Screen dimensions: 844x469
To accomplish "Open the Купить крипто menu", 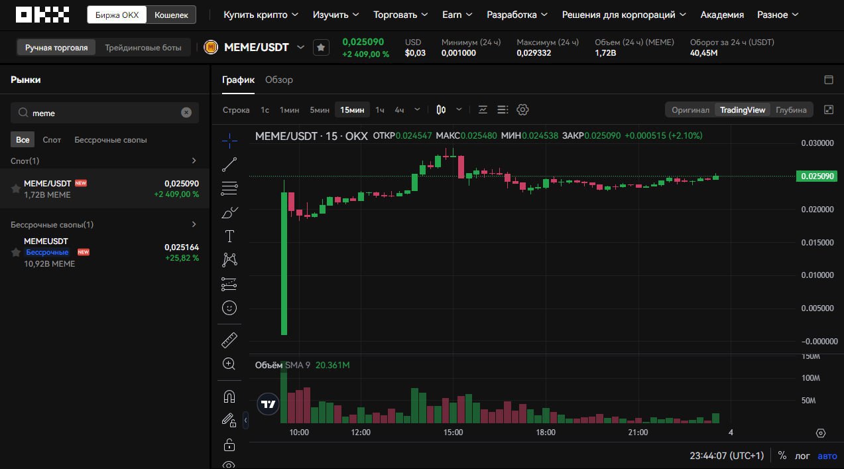I will pyautogui.click(x=261, y=15).
